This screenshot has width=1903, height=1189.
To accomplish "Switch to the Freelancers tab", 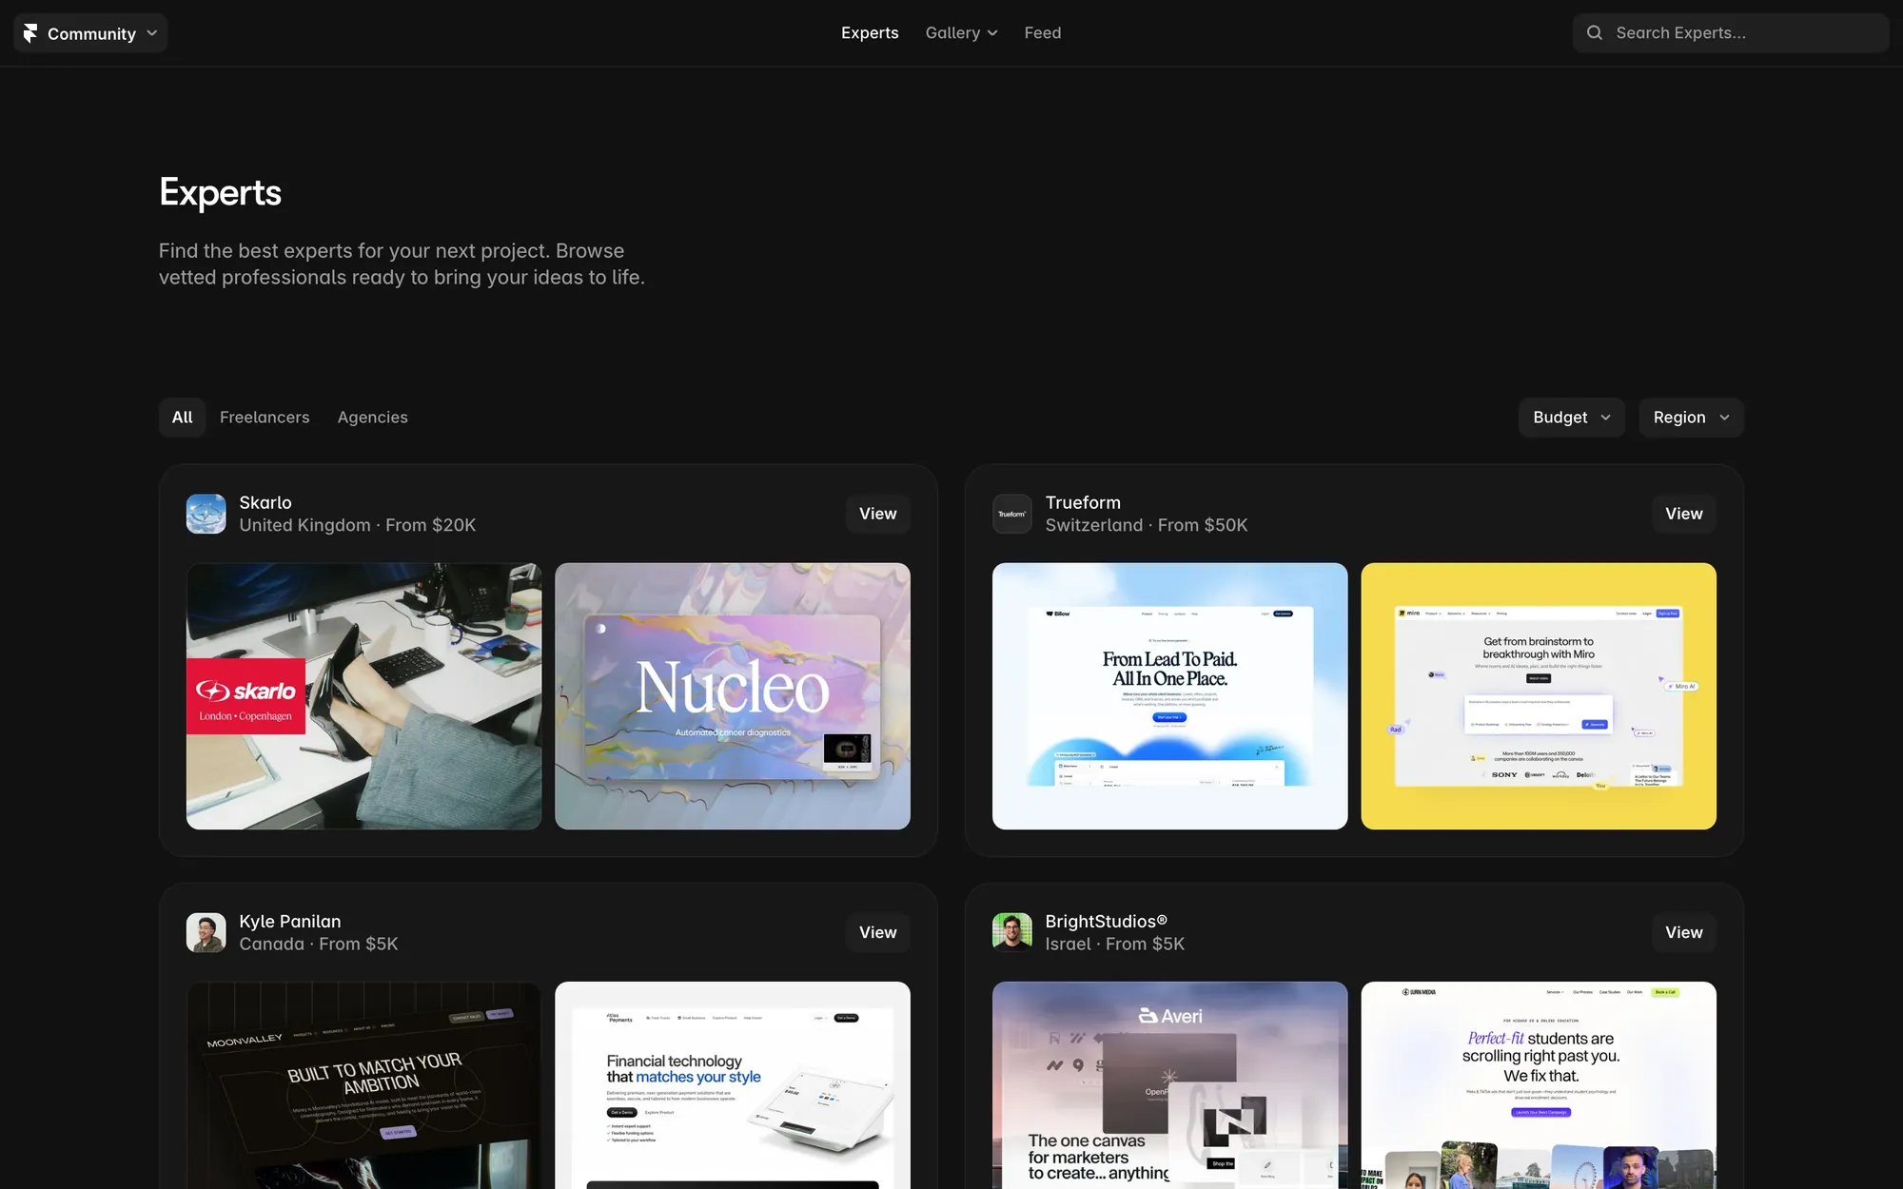I will tap(265, 418).
